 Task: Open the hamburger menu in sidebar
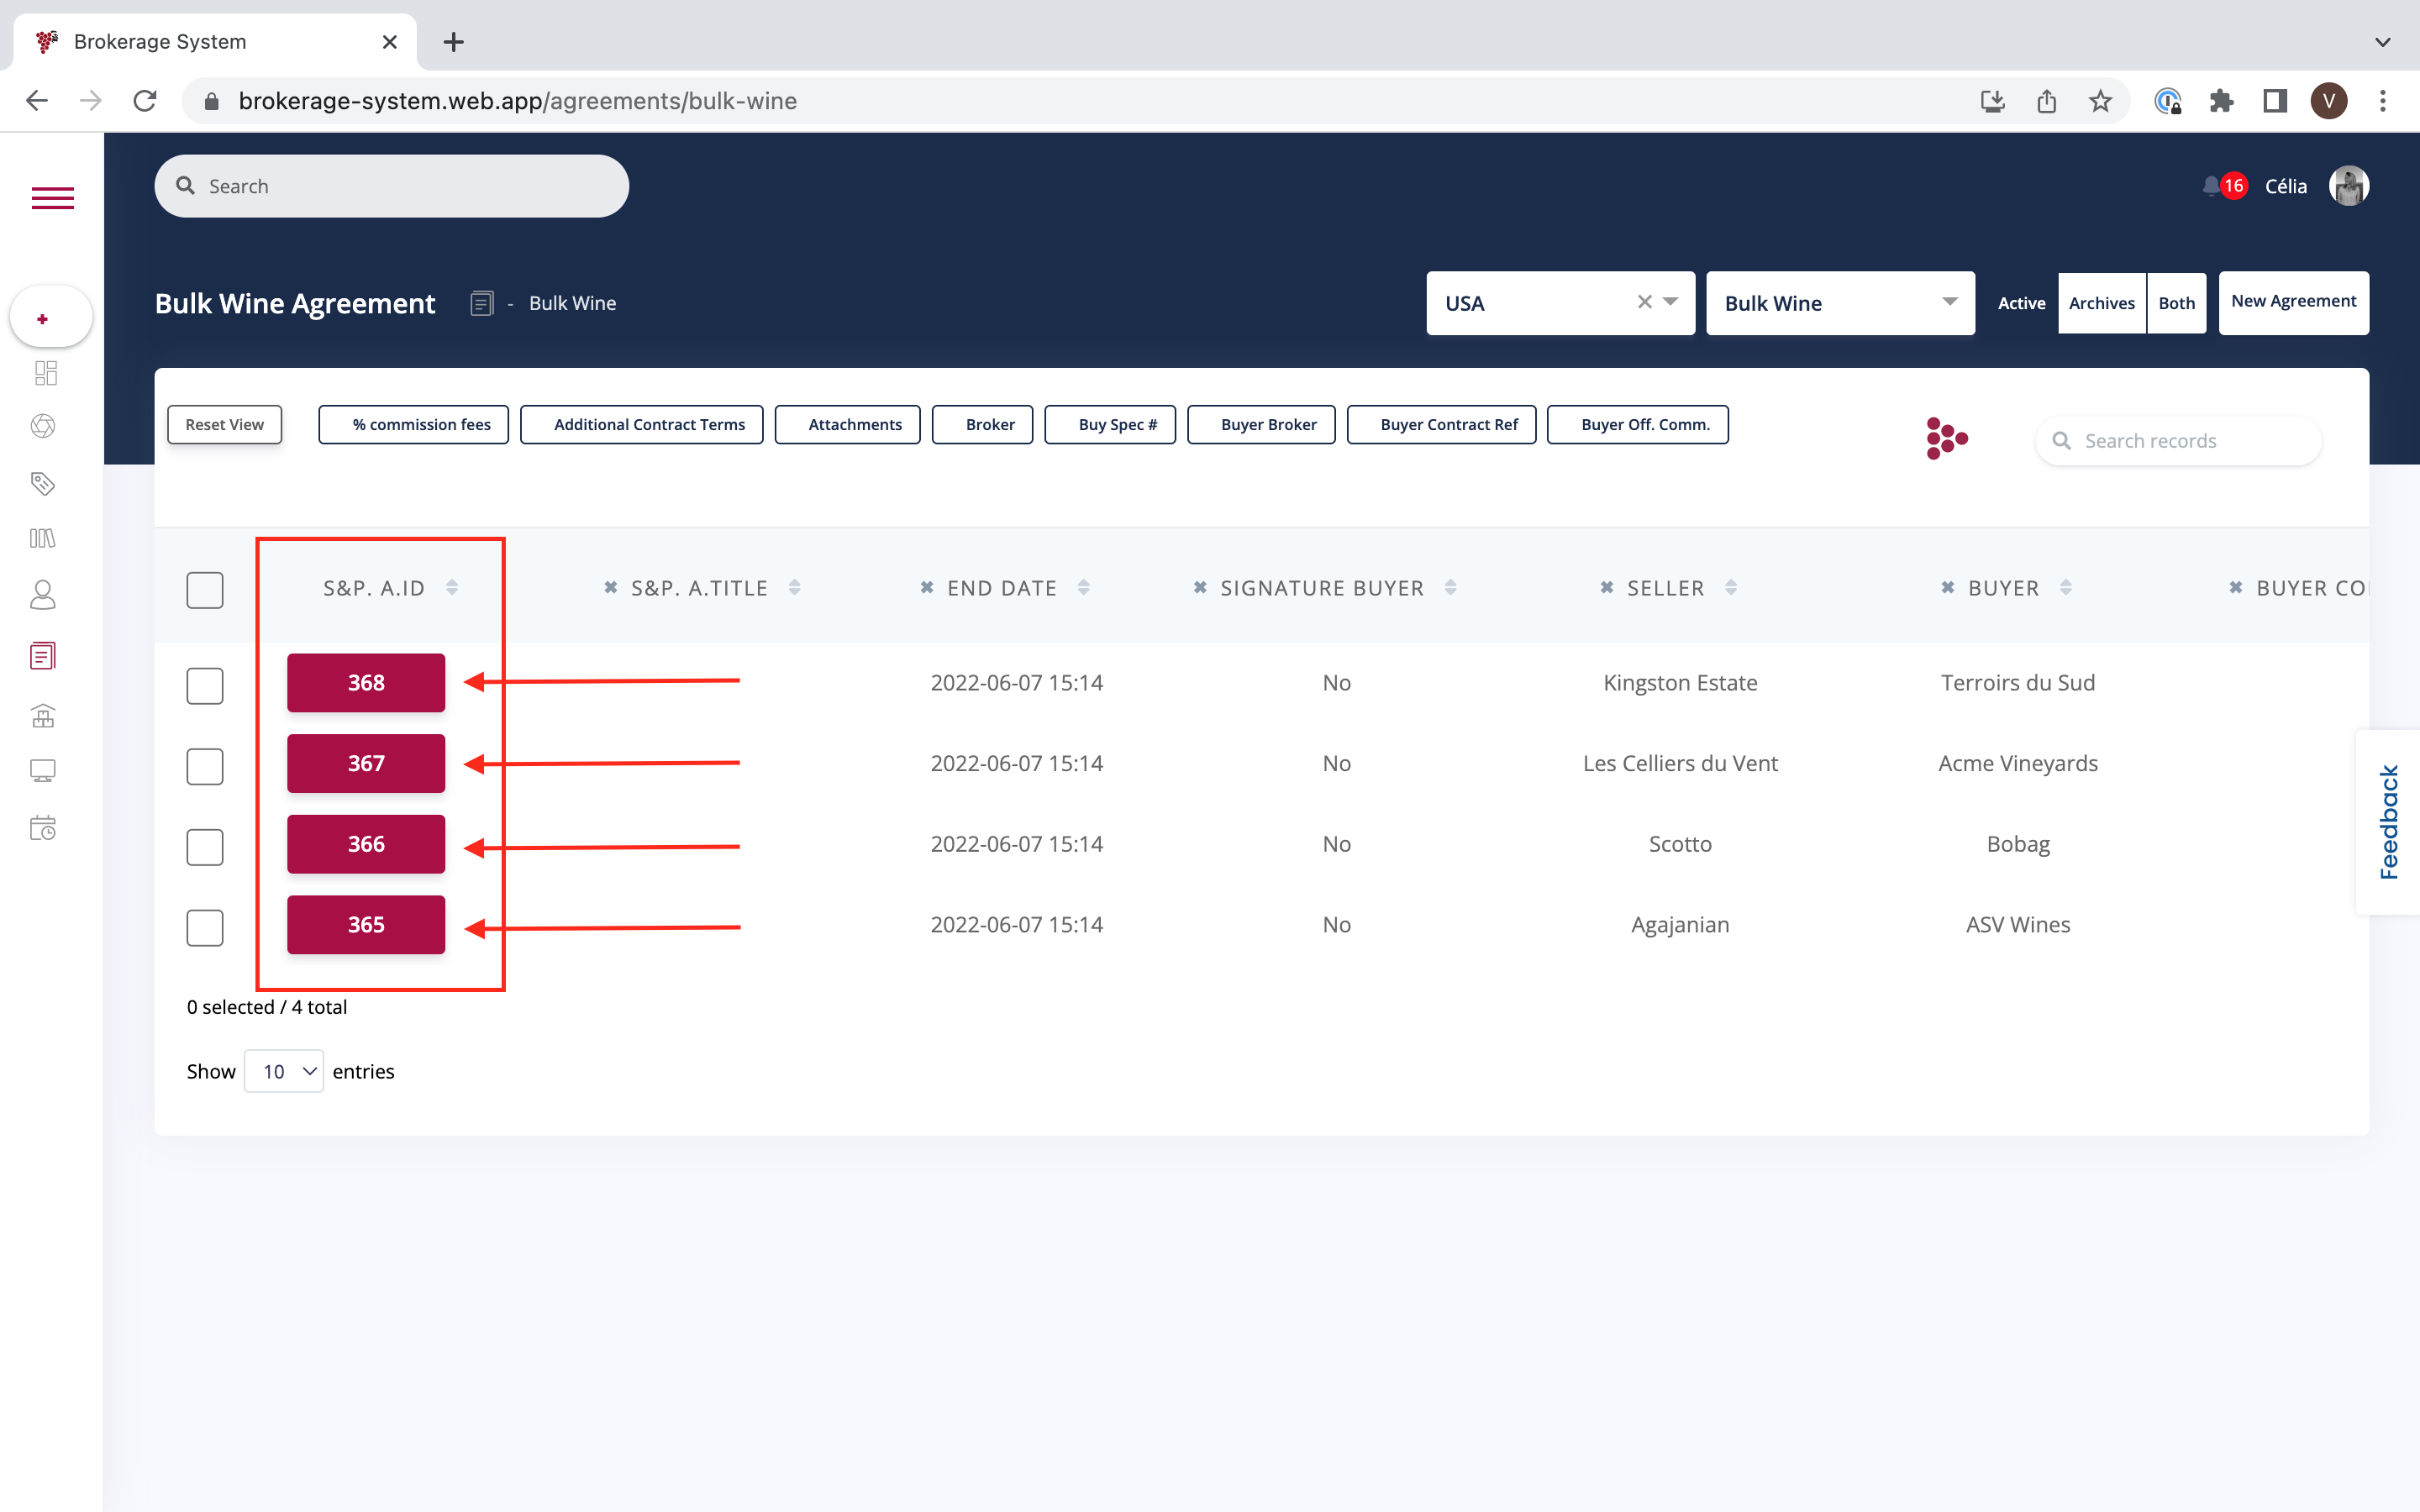52,197
